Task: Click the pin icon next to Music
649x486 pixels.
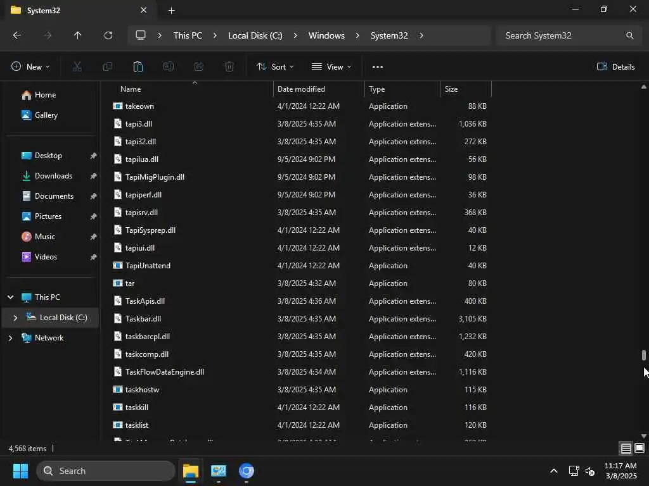Action: click(94, 237)
